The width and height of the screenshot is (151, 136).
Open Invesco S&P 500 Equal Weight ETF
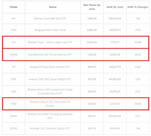(50, 79)
